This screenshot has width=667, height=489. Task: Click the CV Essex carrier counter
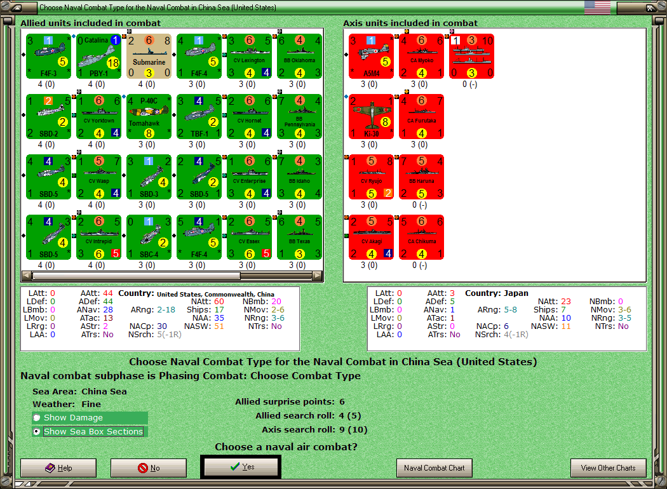249,238
